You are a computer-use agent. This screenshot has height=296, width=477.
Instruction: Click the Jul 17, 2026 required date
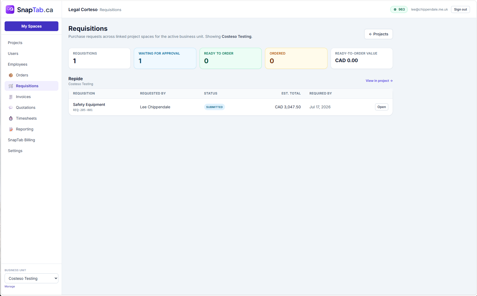click(320, 107)
